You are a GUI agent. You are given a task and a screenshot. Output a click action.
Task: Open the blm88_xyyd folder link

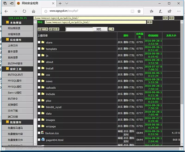(54, 107)
